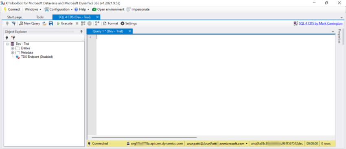Expand the Metadata folder
Screen dimensions: 346x149
click(x=13, y=53)
